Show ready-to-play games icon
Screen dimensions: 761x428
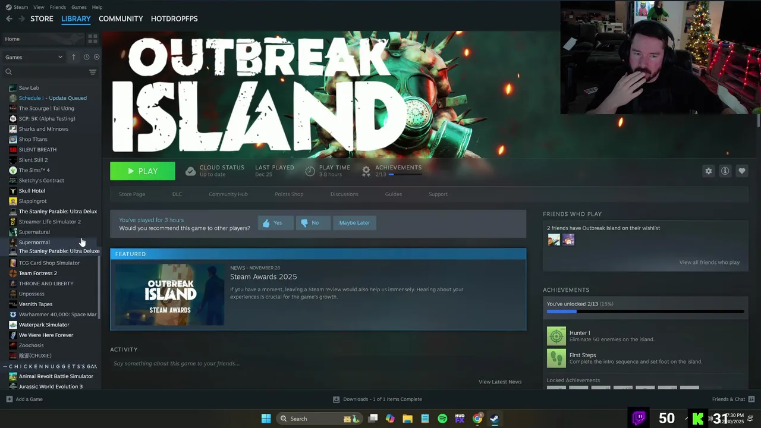coord(96,57)
